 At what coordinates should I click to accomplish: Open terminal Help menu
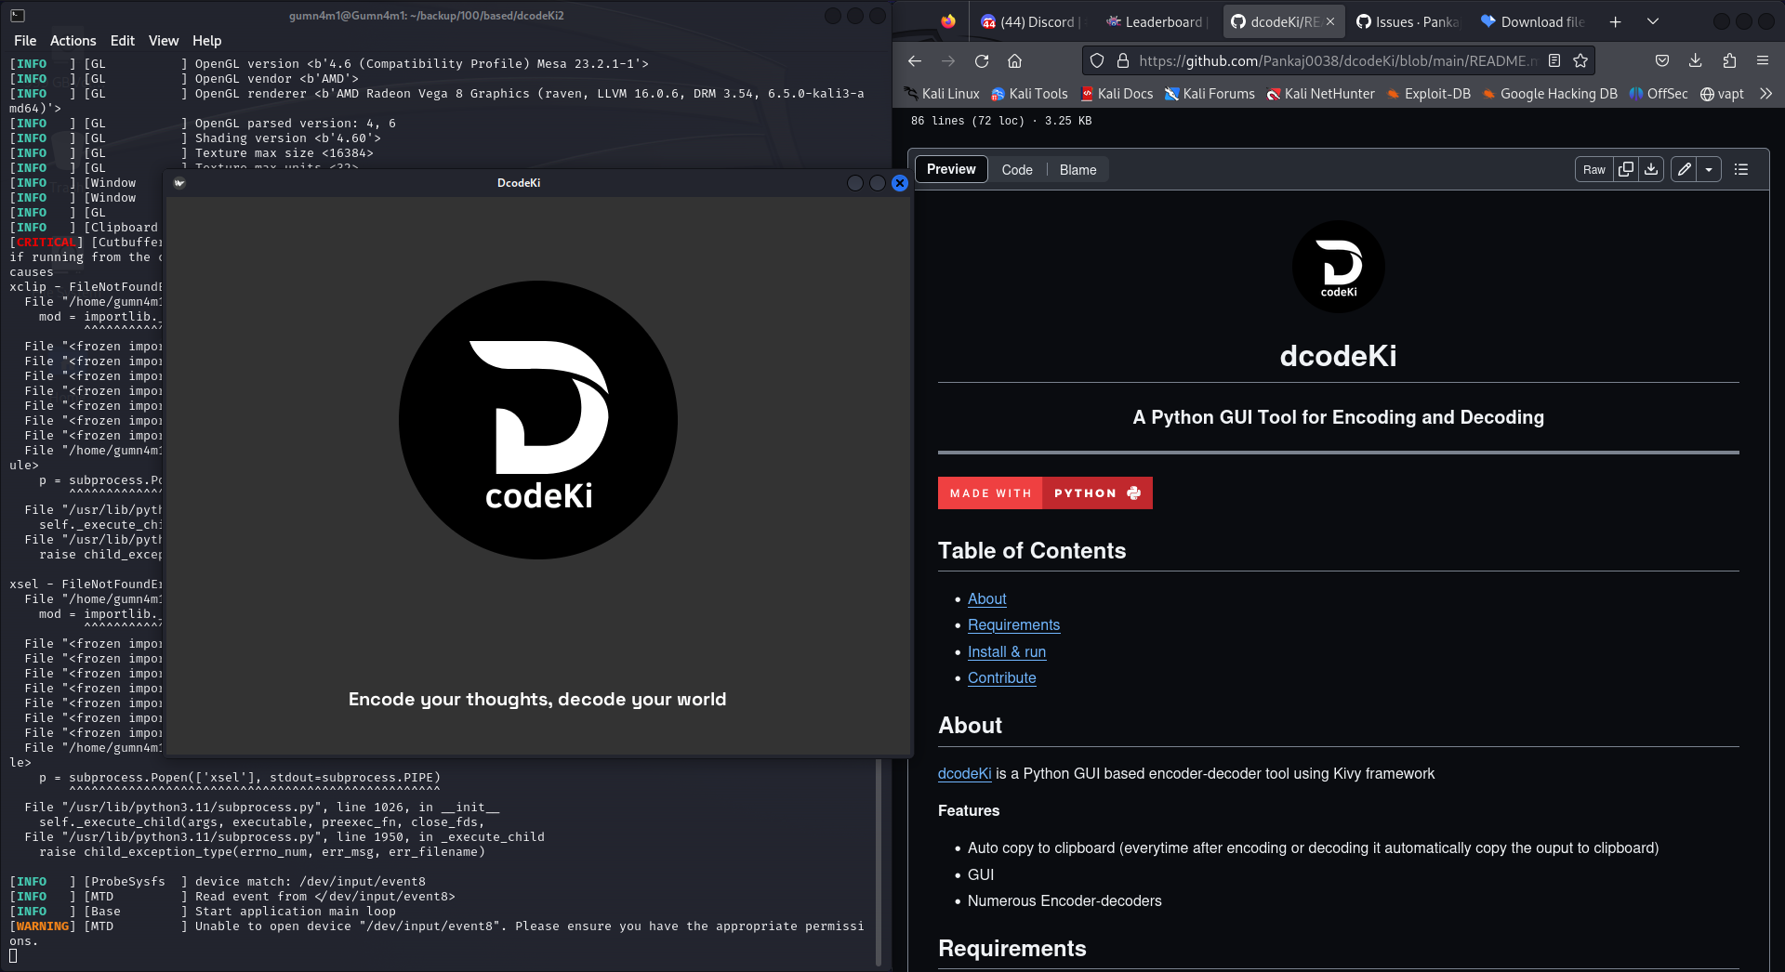coord(206,41)
